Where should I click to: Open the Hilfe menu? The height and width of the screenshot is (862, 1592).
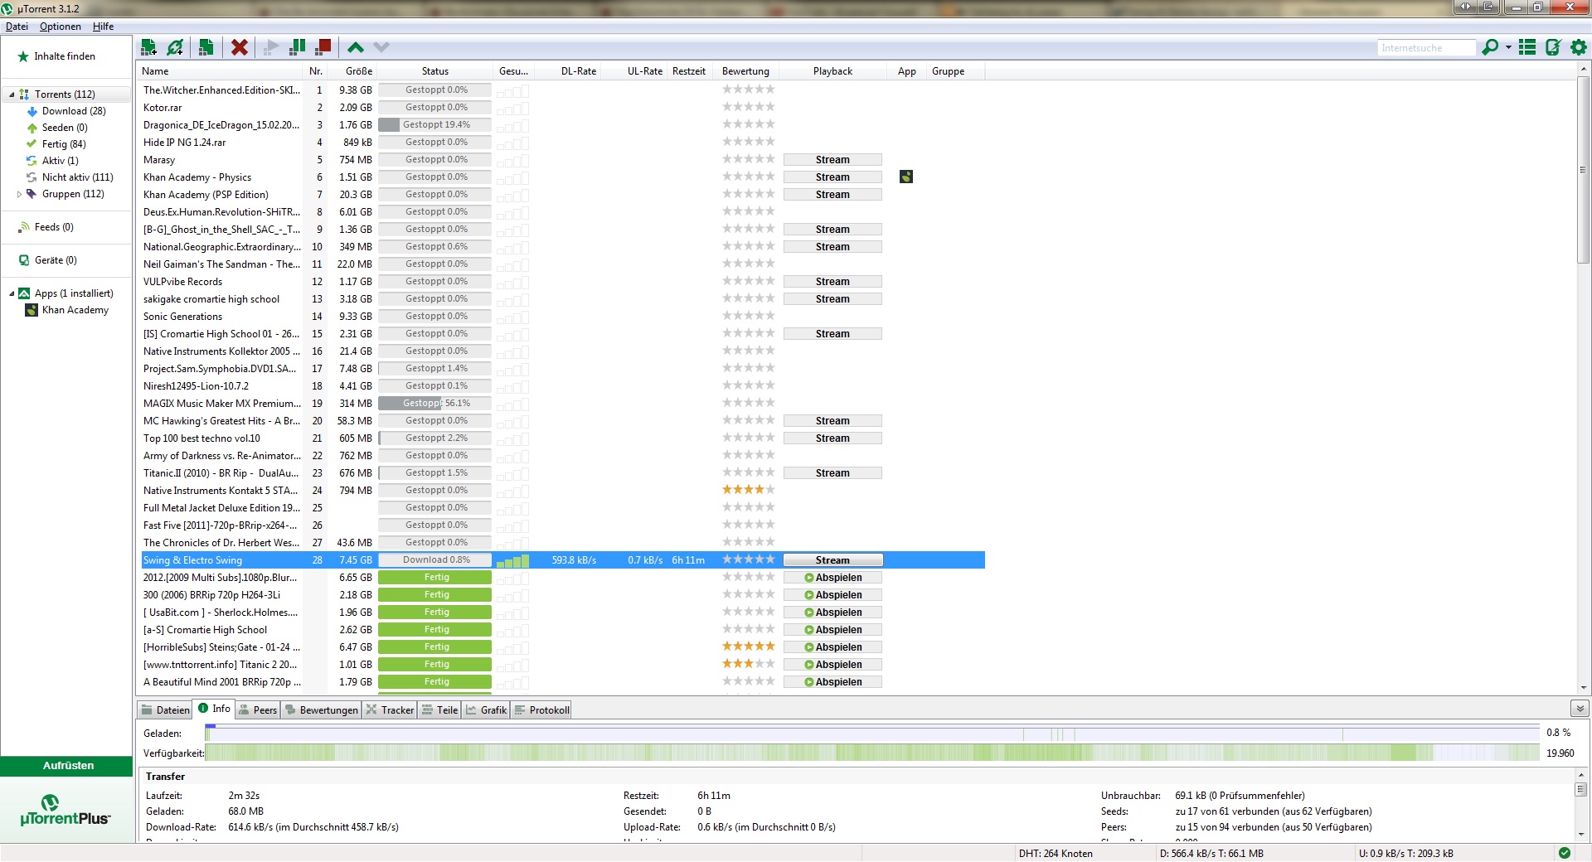pos(104,27)
